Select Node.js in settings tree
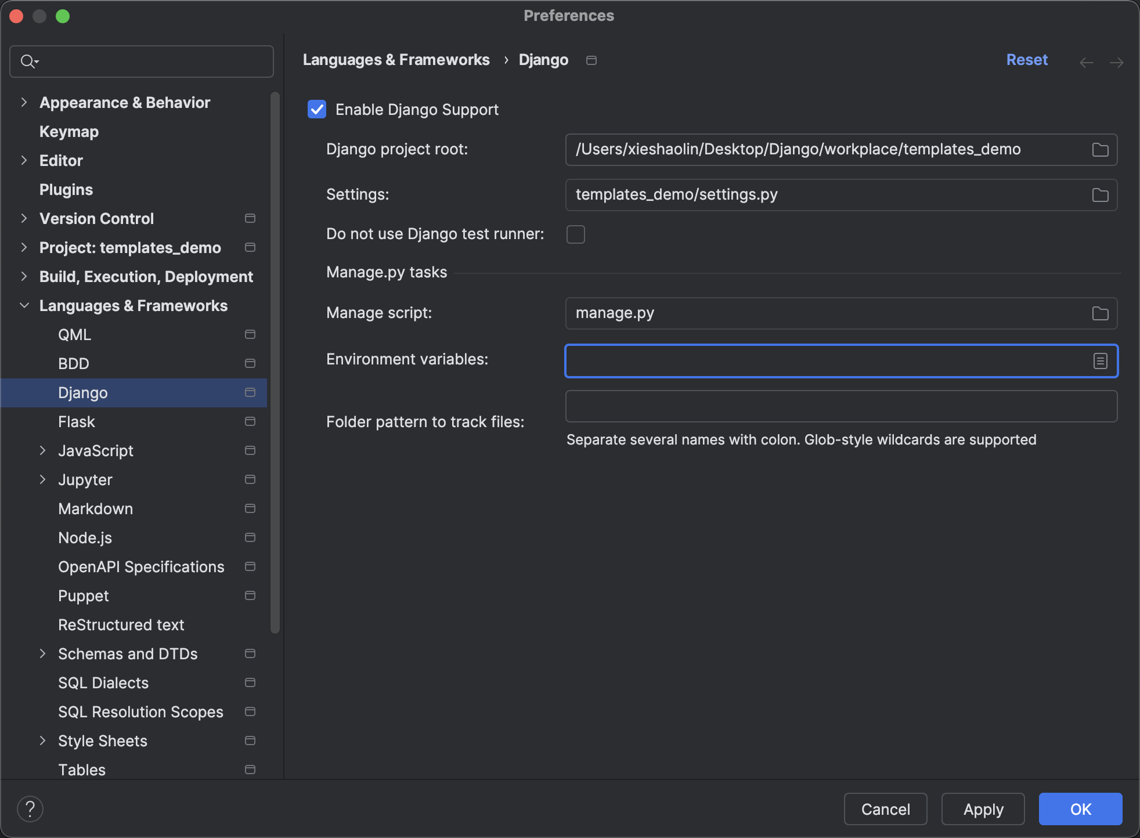Viewport: 1140px width, 838px height. 85,538
